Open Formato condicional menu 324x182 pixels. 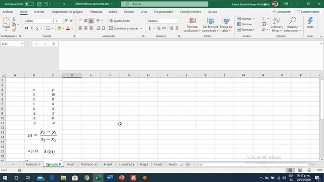192,25
